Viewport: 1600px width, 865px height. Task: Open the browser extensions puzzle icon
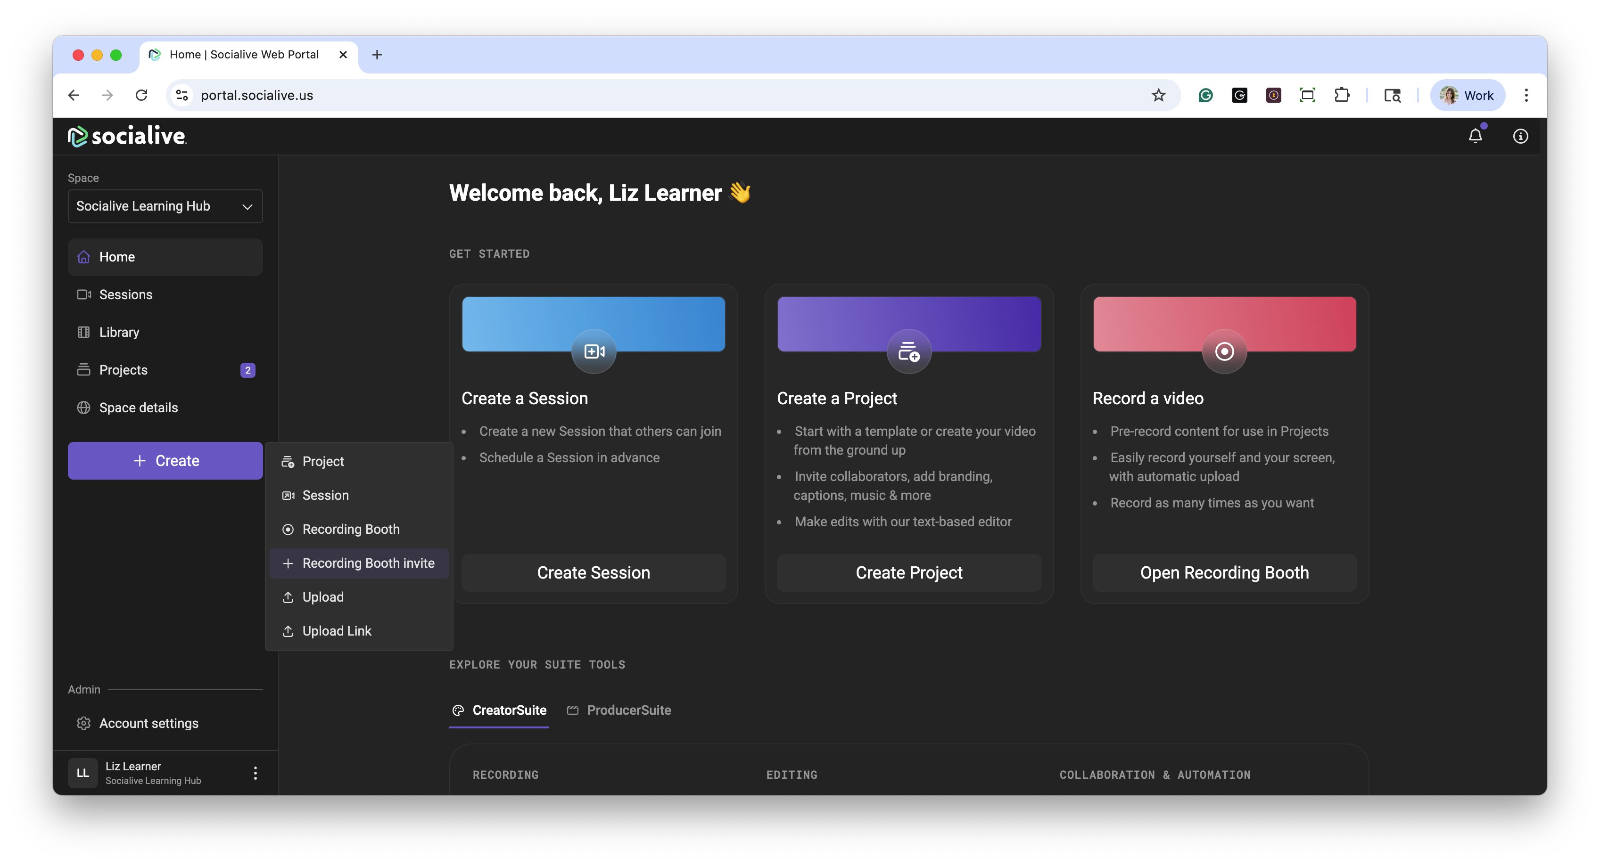1342,95
